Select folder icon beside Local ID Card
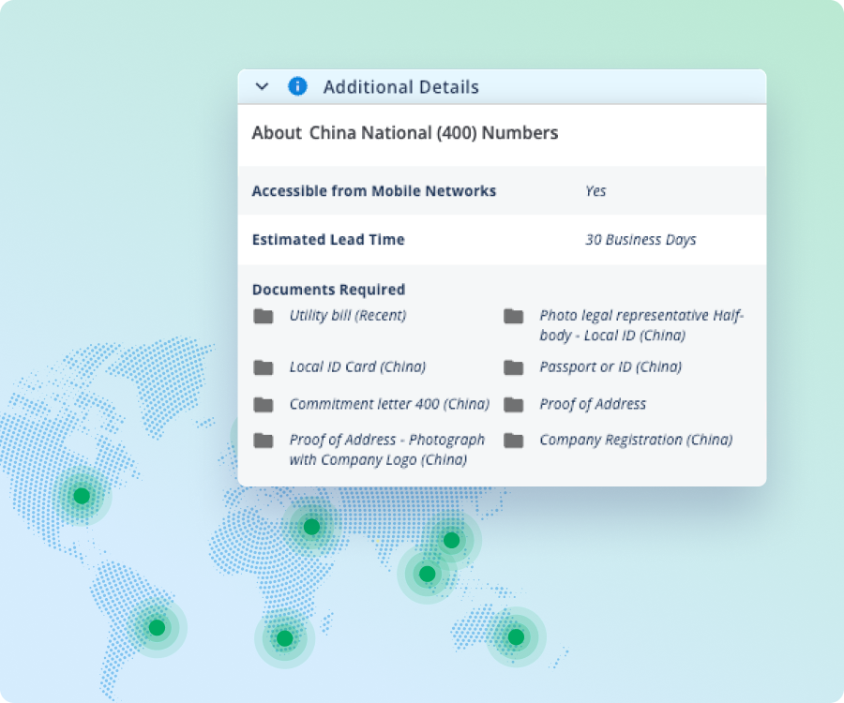 click(264, 367)
